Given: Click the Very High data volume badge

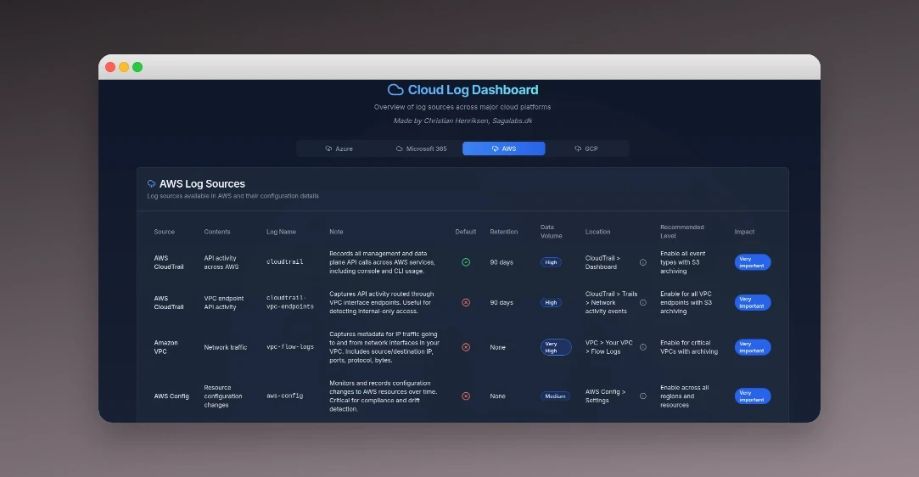Looking at the screenshot, I should [x=556, y=347].
